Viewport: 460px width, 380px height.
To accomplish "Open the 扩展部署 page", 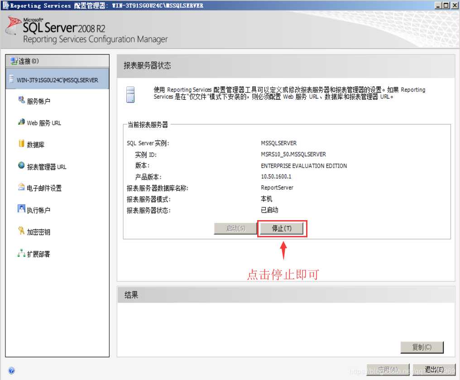I will (x=38, y=254).
